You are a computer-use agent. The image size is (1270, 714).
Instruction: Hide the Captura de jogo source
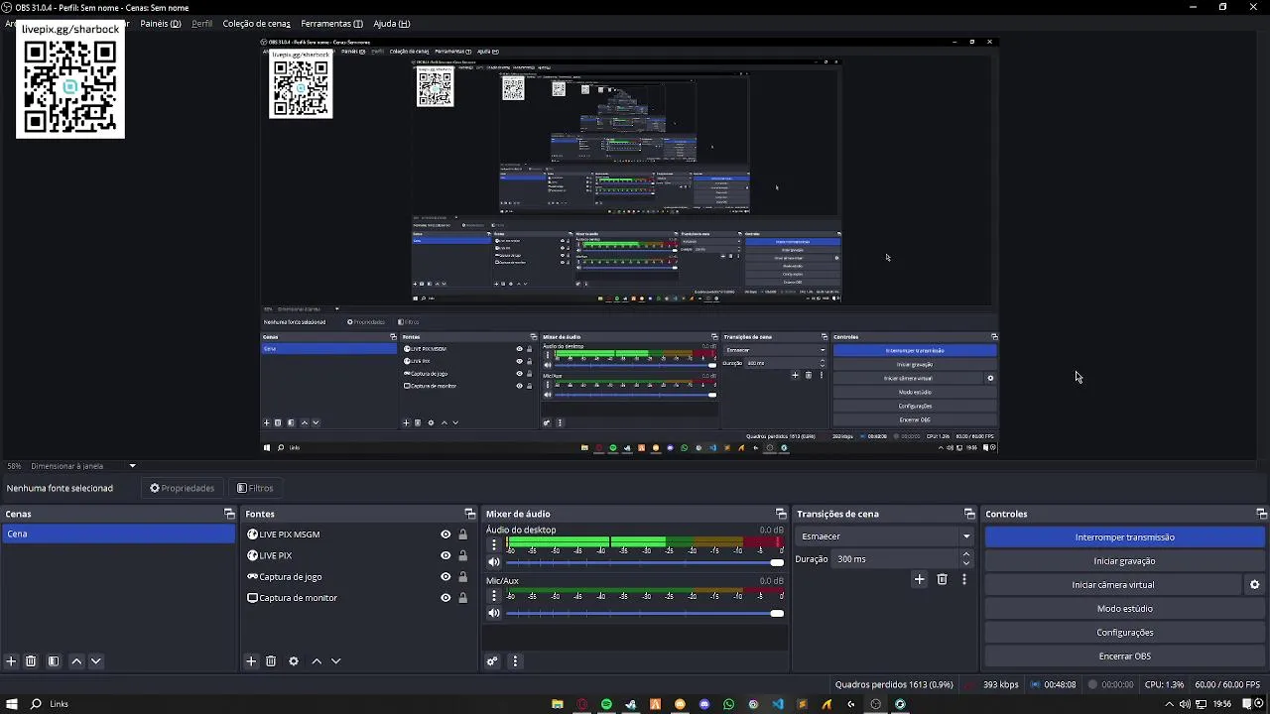[x=445, y=577]
